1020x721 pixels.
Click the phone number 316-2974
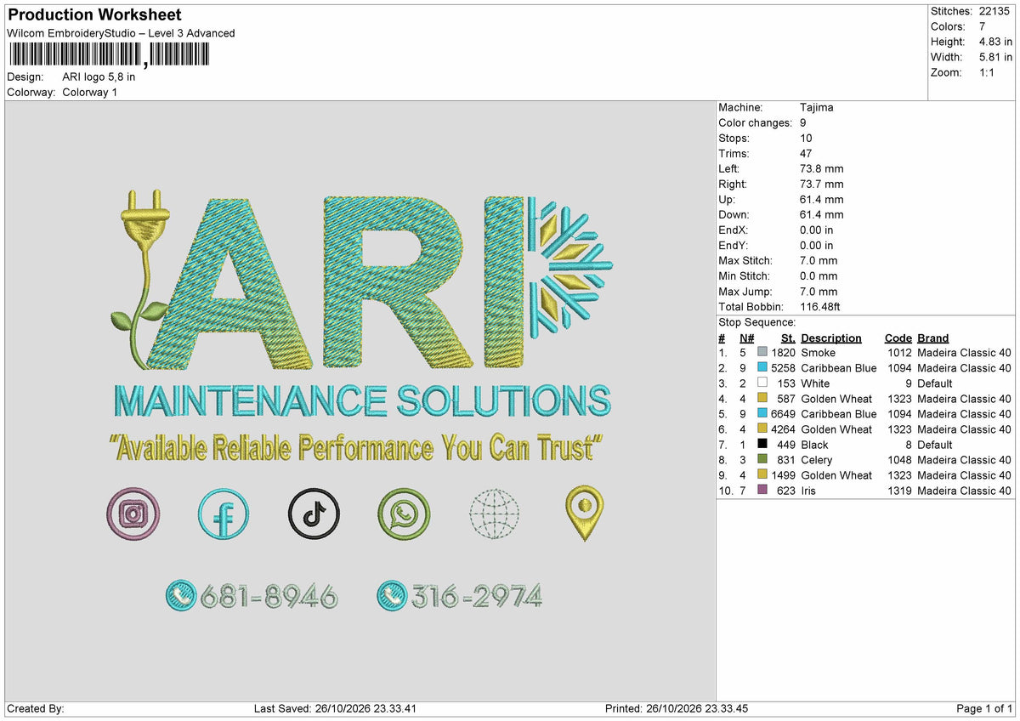pyautogui.click(x=477, y=596)
